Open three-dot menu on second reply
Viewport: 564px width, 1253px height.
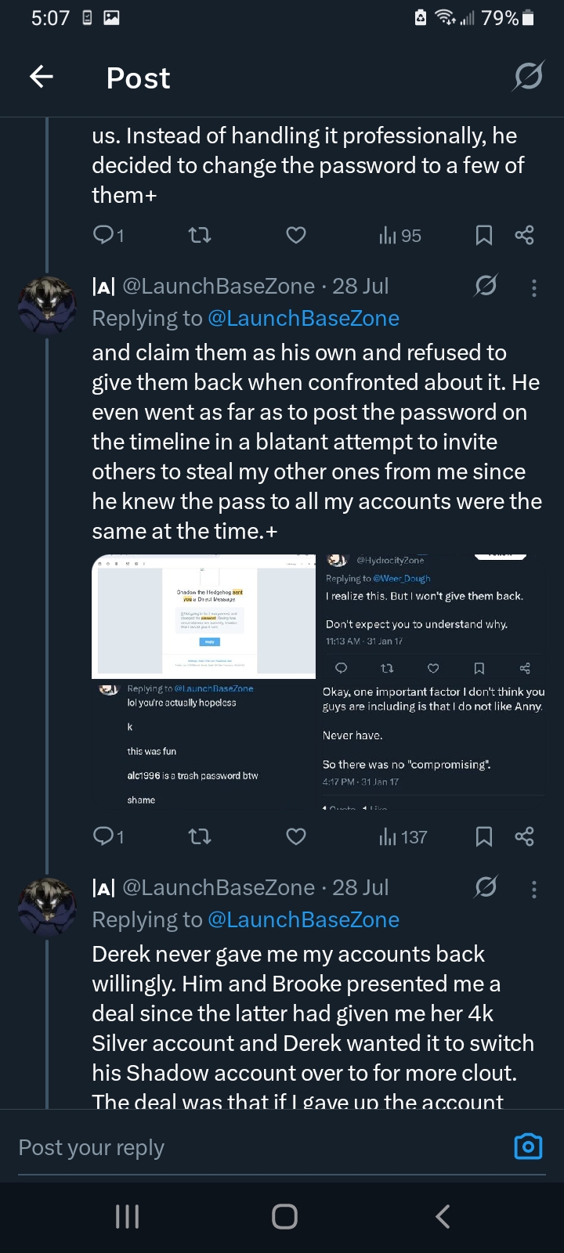click(x=534, y=287)
